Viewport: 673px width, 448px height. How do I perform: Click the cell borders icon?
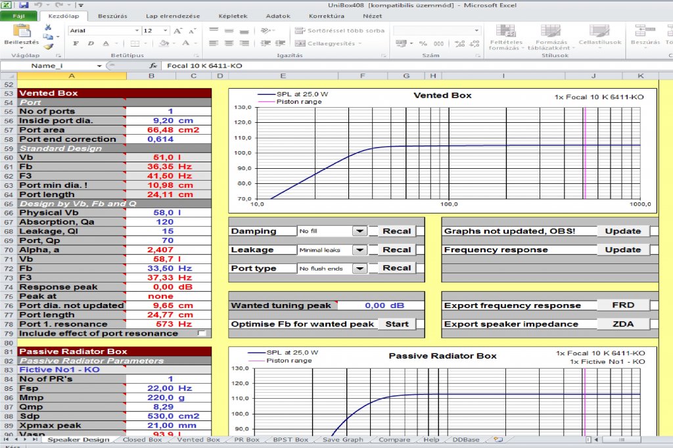(135, 43)
